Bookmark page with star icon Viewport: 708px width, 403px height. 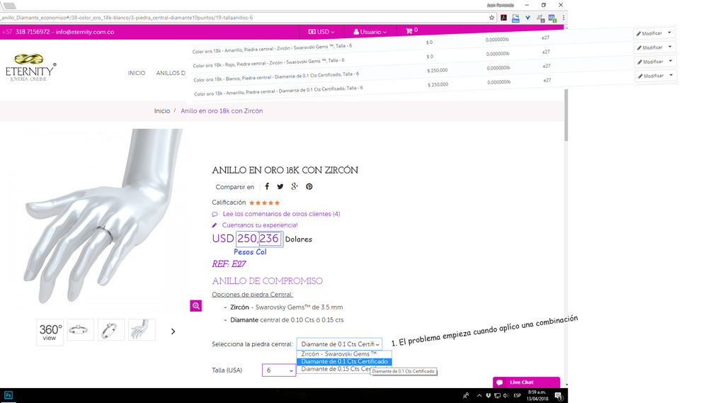click(x=492, y=18)
